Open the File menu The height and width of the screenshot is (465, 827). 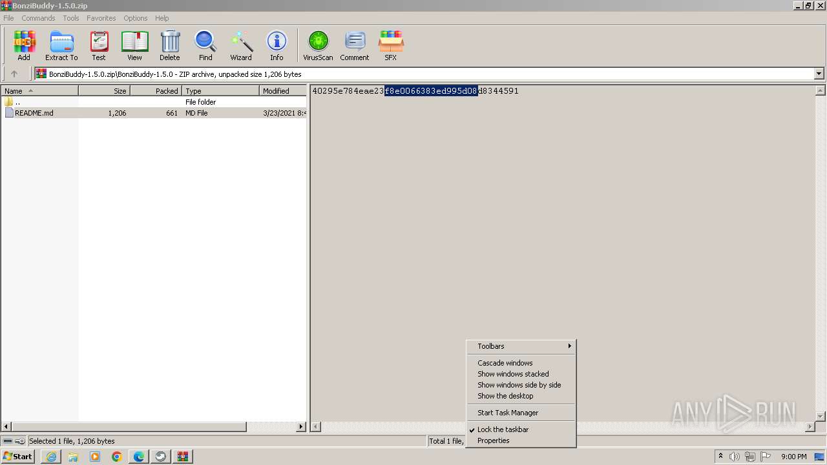coord(8,18)
